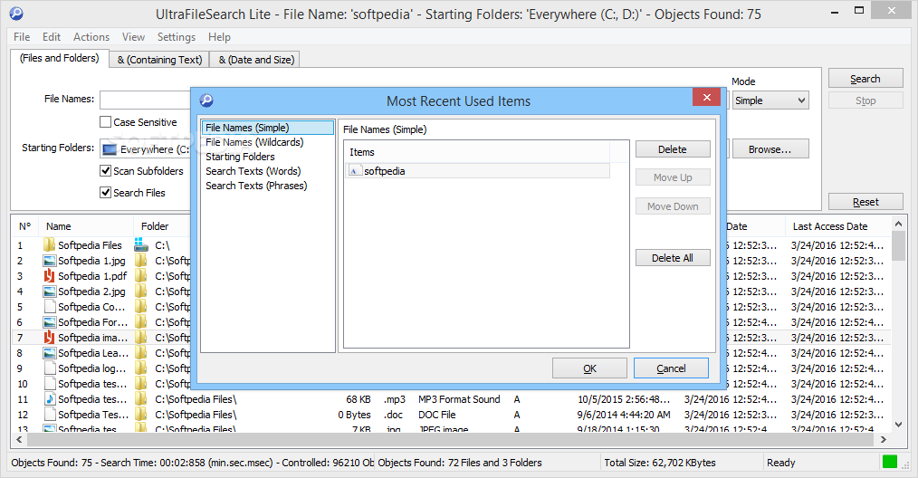The width and height of the screenshot is (918, 478).
Task: Click PDF icon of Softpedia ima... row
Action: click(49, 338)
